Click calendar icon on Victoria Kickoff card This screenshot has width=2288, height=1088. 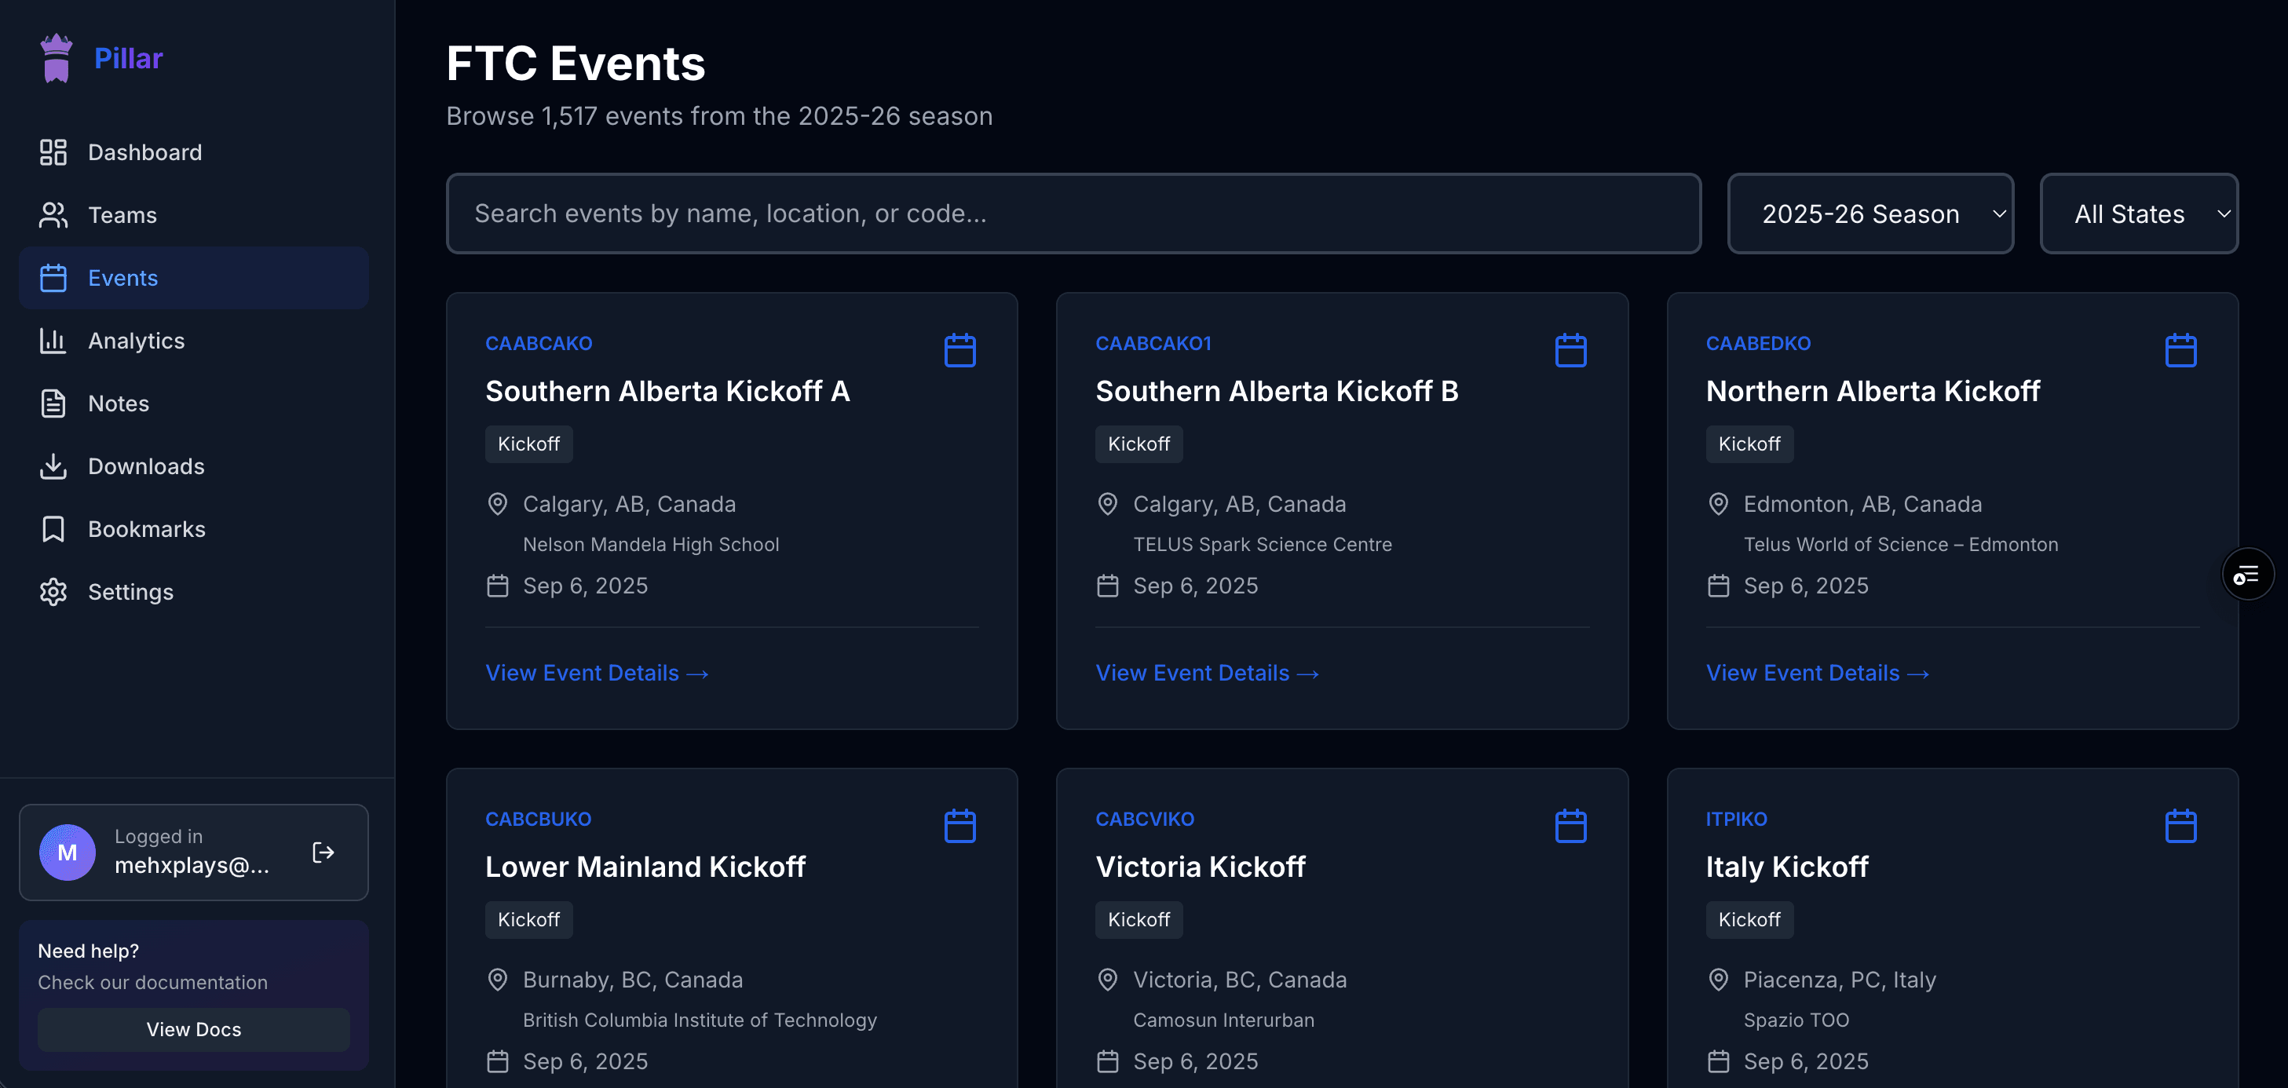(x=1570, y=826)
